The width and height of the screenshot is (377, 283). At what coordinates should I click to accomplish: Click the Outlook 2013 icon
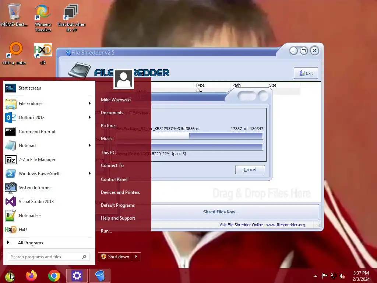point(11,118)
